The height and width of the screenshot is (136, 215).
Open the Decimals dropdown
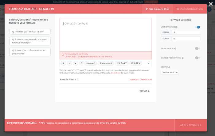click(170, 72)
